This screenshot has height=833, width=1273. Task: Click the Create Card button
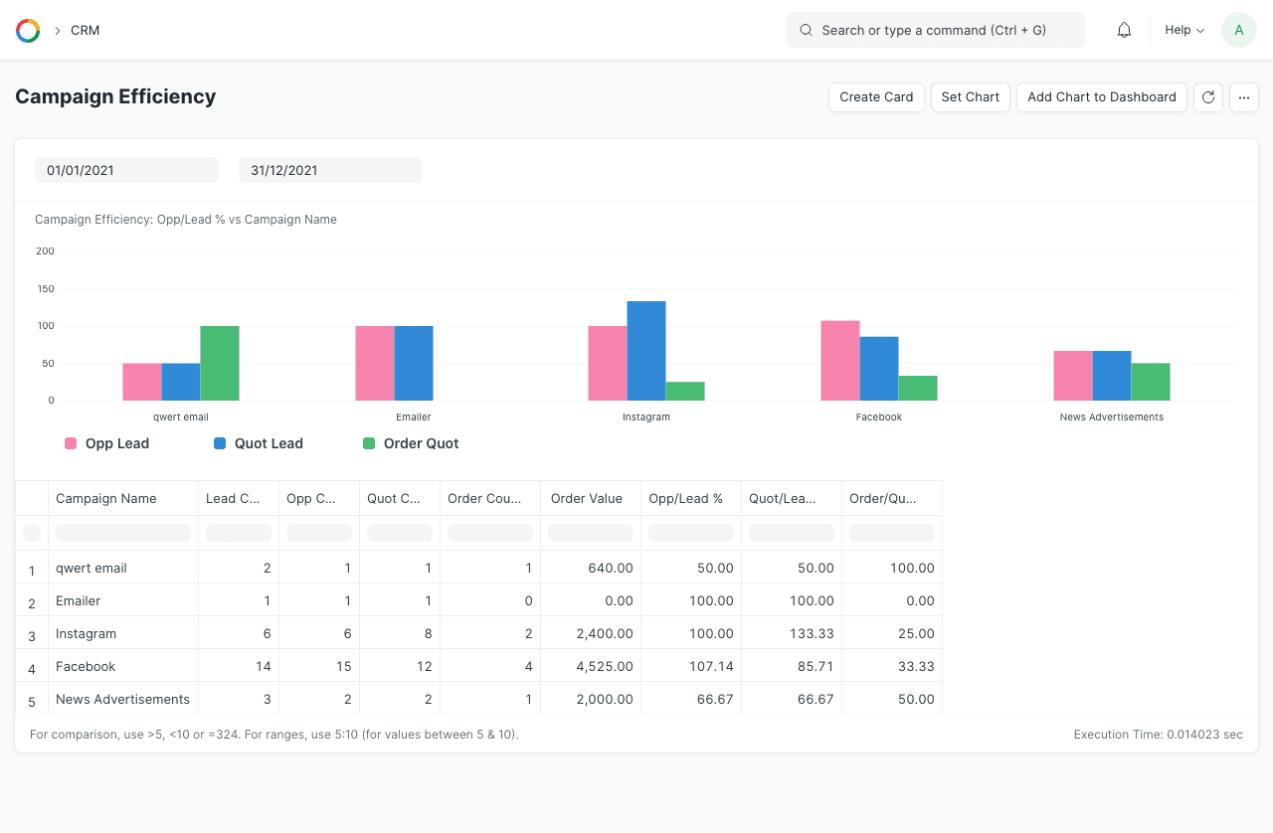click(x=876, y=97)
